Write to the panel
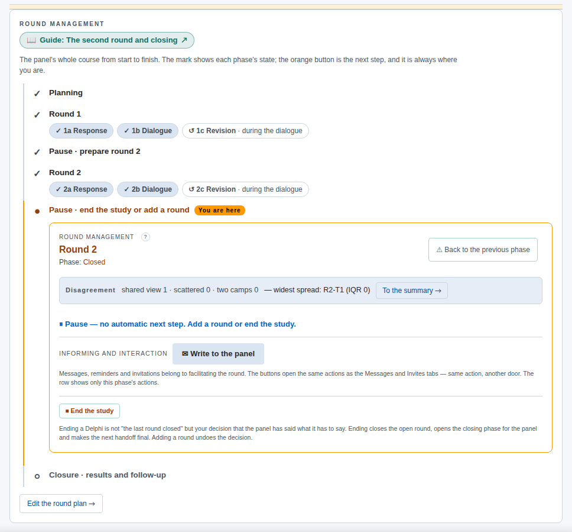This screenshot has width=572, height=532. [218, 354]
